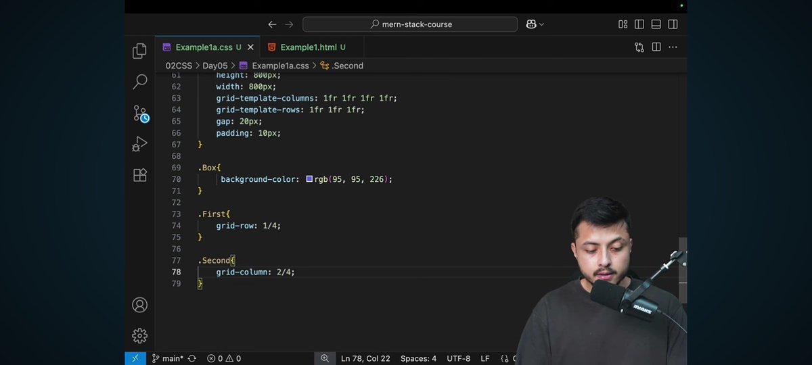812x365 pixels.
Task: Open Customize Layout icon
Action: (623, 24)
